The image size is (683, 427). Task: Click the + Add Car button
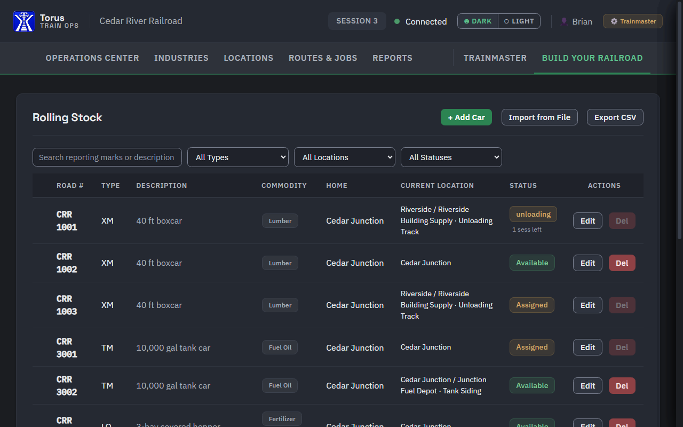[466, 117]
